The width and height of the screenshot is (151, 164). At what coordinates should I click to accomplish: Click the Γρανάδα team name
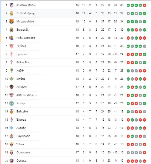click(22, 54)
